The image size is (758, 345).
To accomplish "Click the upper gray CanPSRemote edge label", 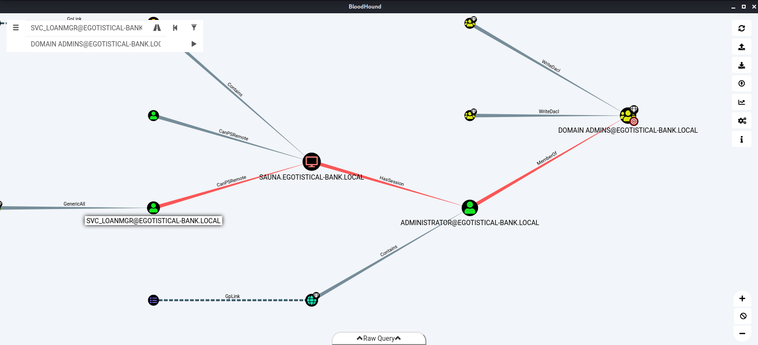I will (234, 135).
